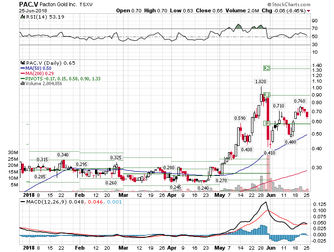
Task: Click the green R2 pivot marker
Action: point(267,68)
